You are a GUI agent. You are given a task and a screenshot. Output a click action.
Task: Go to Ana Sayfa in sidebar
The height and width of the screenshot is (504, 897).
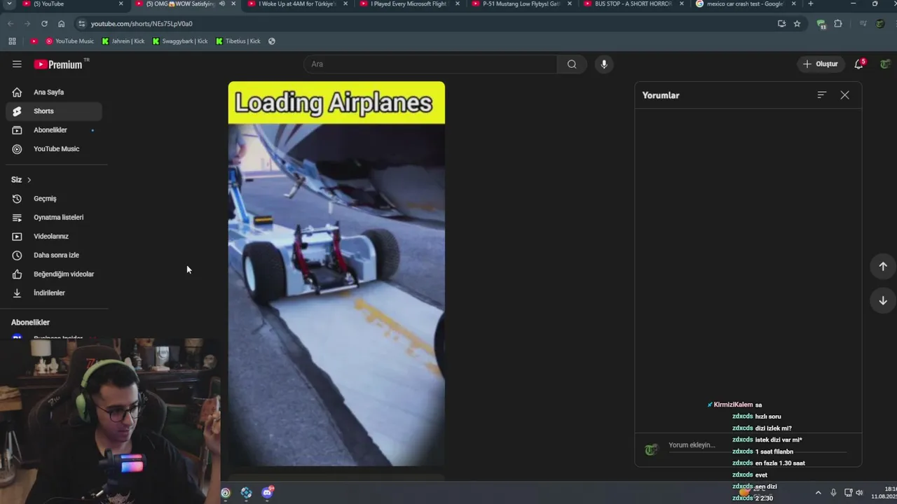(x=54, y=92)
